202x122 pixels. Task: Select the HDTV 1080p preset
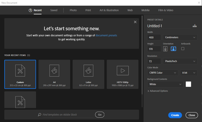click(x=122, y=74)
